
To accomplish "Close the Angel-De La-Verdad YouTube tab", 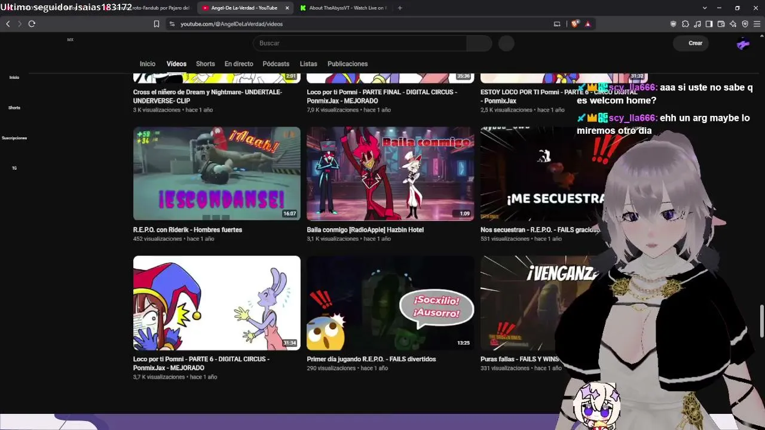I will pyautogui.click(x=287, y=8).
